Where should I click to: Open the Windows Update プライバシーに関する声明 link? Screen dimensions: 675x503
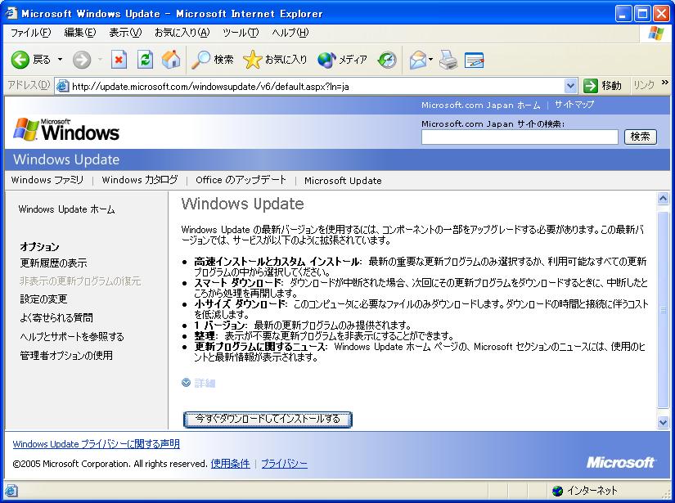[96, 444]
